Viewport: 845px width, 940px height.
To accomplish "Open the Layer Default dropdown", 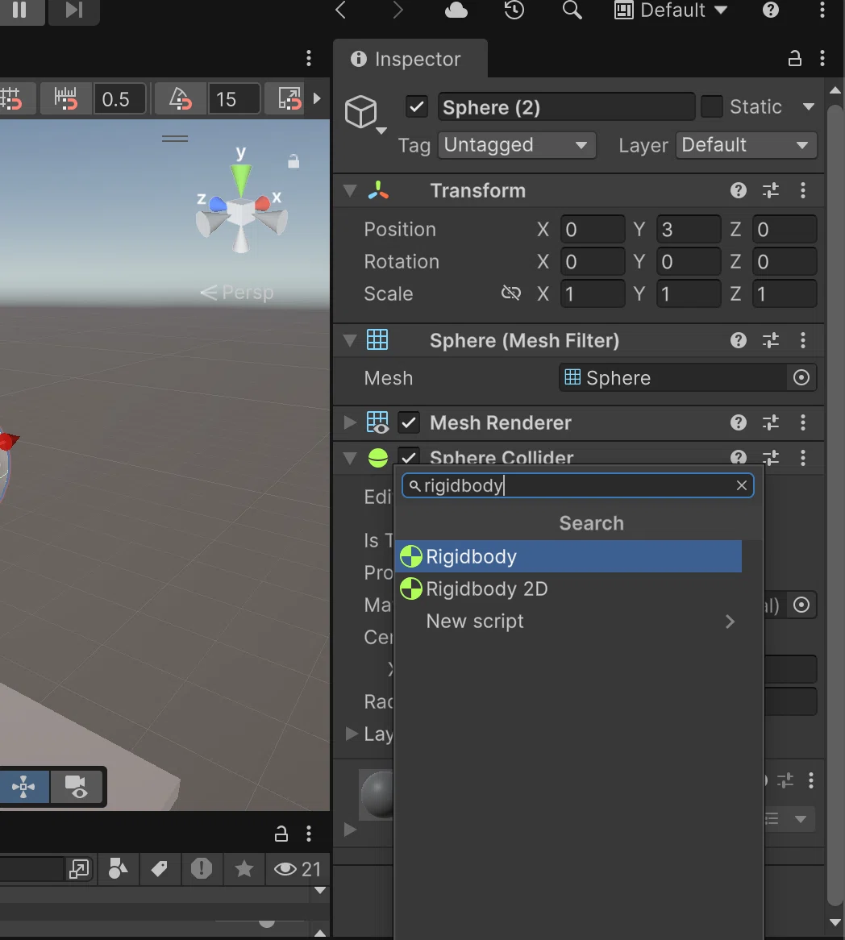I will [x=746, y=145].
